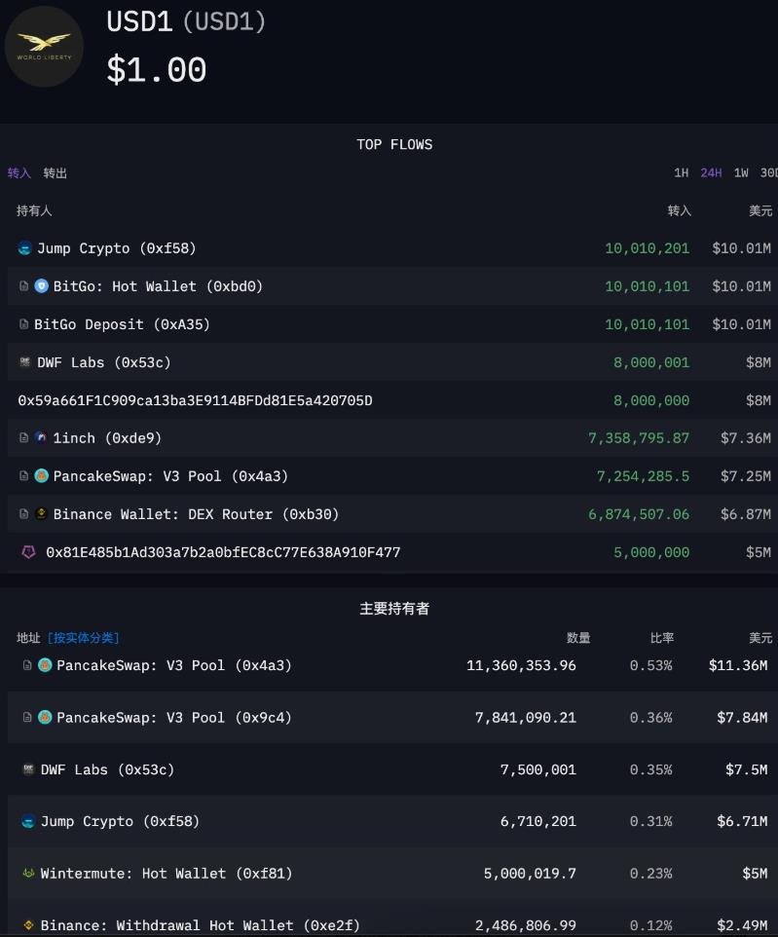
Task: Select the 1H time range
Action: (x=681, y=173)
